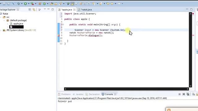The image size is (198, 111).
Task: Collapse the (default package) node
Action: (4, 20)
